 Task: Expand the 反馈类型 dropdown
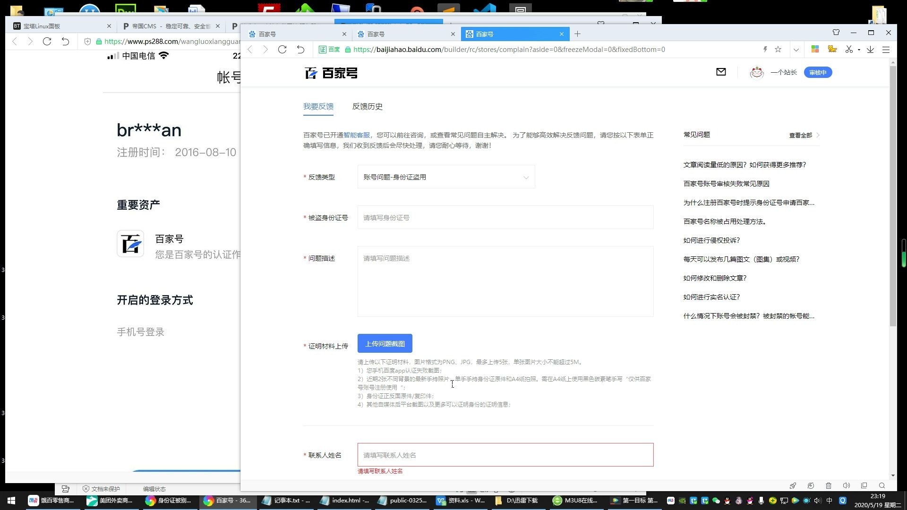click(x=446, y=177)
